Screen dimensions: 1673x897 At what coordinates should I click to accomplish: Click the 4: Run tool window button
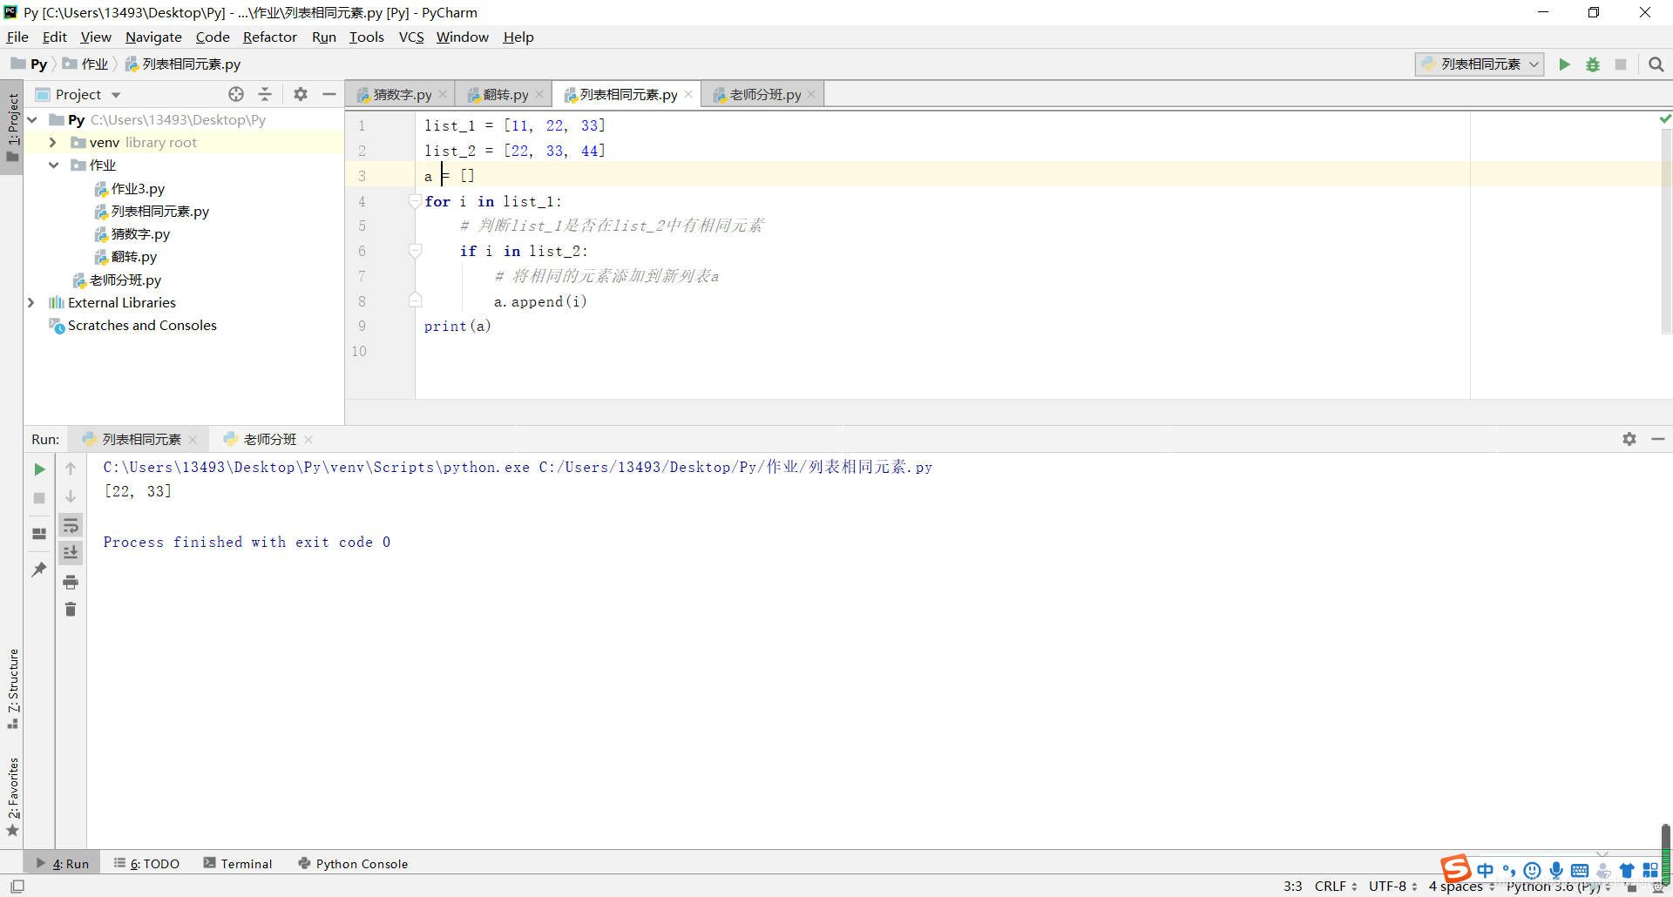point(62,864)
